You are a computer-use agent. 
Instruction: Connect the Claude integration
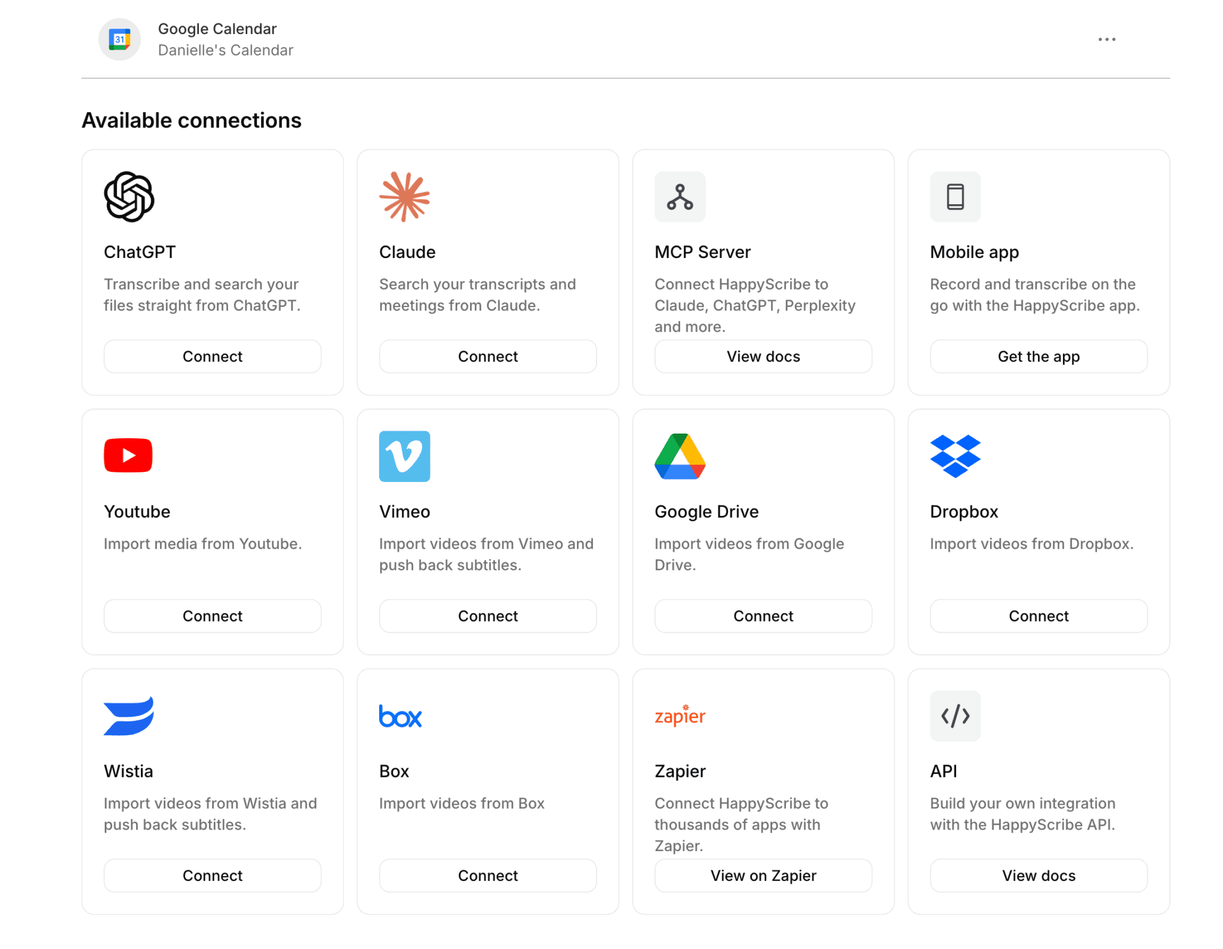click(488, 357)
